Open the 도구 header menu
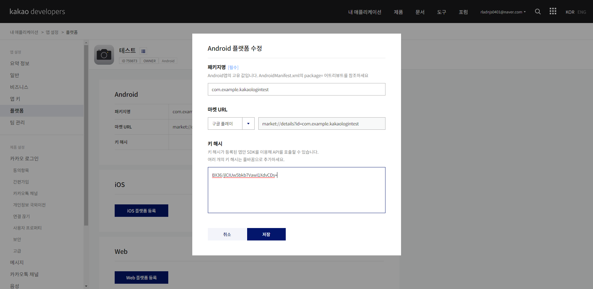Screen dimensions: 593x289 [442, 12]
